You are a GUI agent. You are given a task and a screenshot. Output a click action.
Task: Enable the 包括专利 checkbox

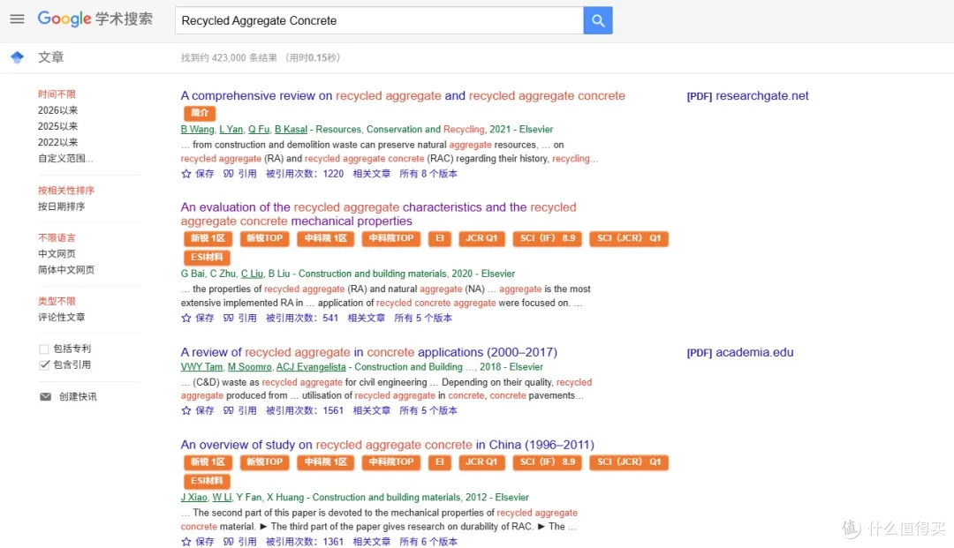44,349
